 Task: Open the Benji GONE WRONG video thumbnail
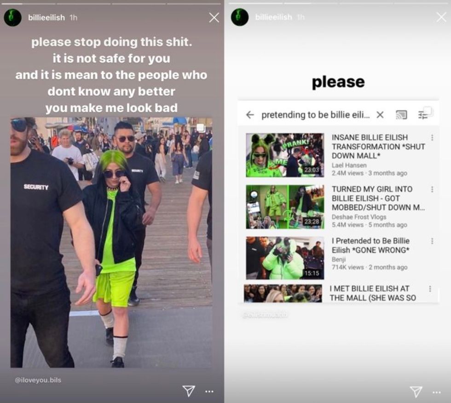click(x=285, y=258)
